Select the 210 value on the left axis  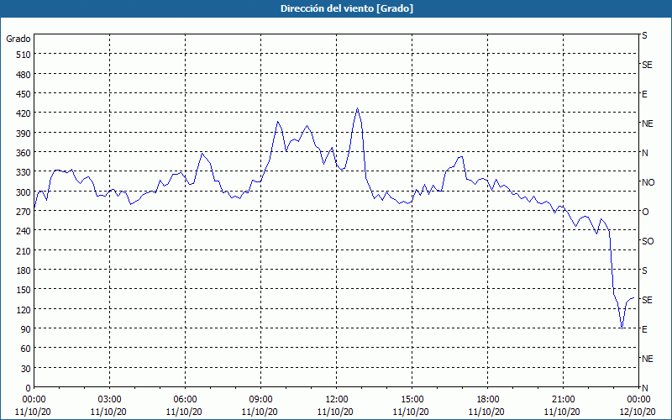tap(24, 250)
